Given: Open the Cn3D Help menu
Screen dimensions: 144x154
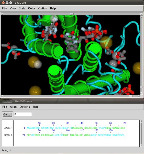Looking at the screenshot, I should click(53, 8).
